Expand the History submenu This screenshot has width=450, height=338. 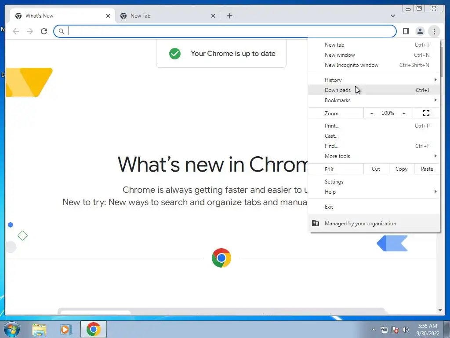pyautogui.click(x=374, y=80)
